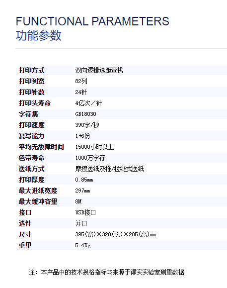Click the 并口 option value
This screenshot has width=227, height=288.
(81, 223)
